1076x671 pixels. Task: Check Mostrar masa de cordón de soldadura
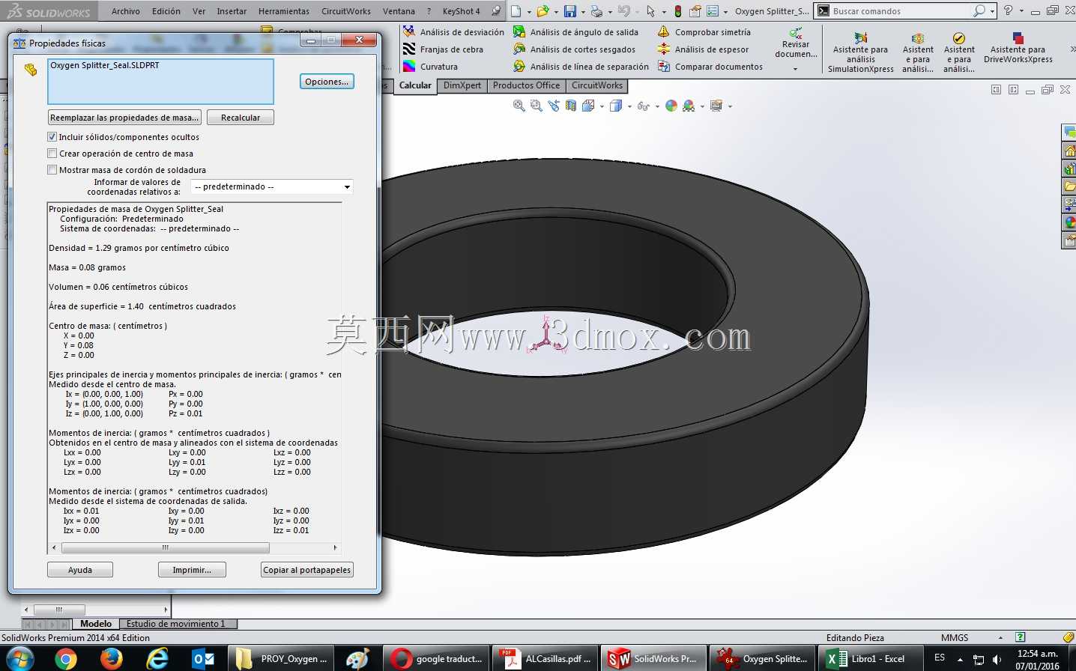pyautogui.click(x=52, y=170)
